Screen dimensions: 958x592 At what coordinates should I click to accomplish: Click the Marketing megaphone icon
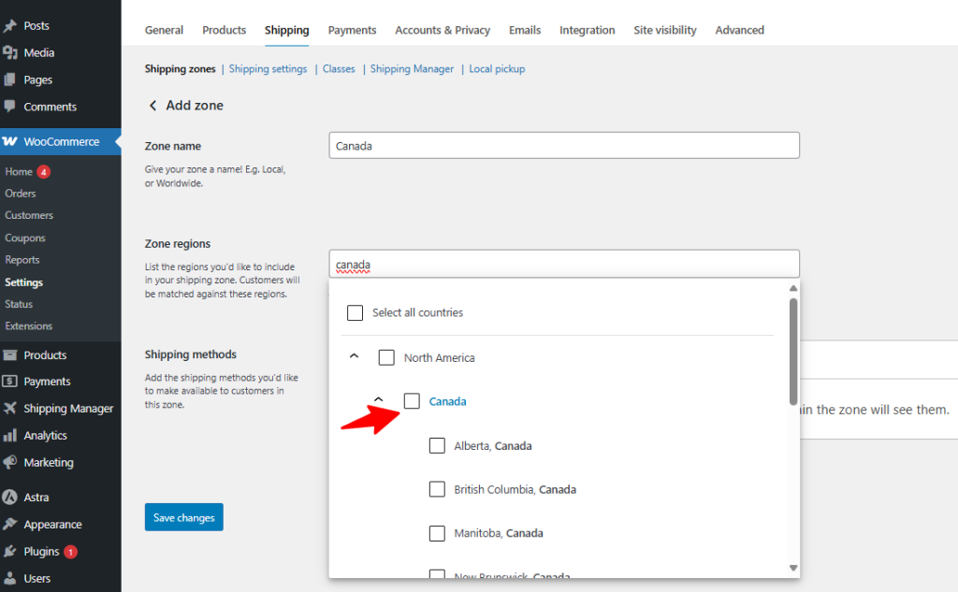(x=10, y=463)
